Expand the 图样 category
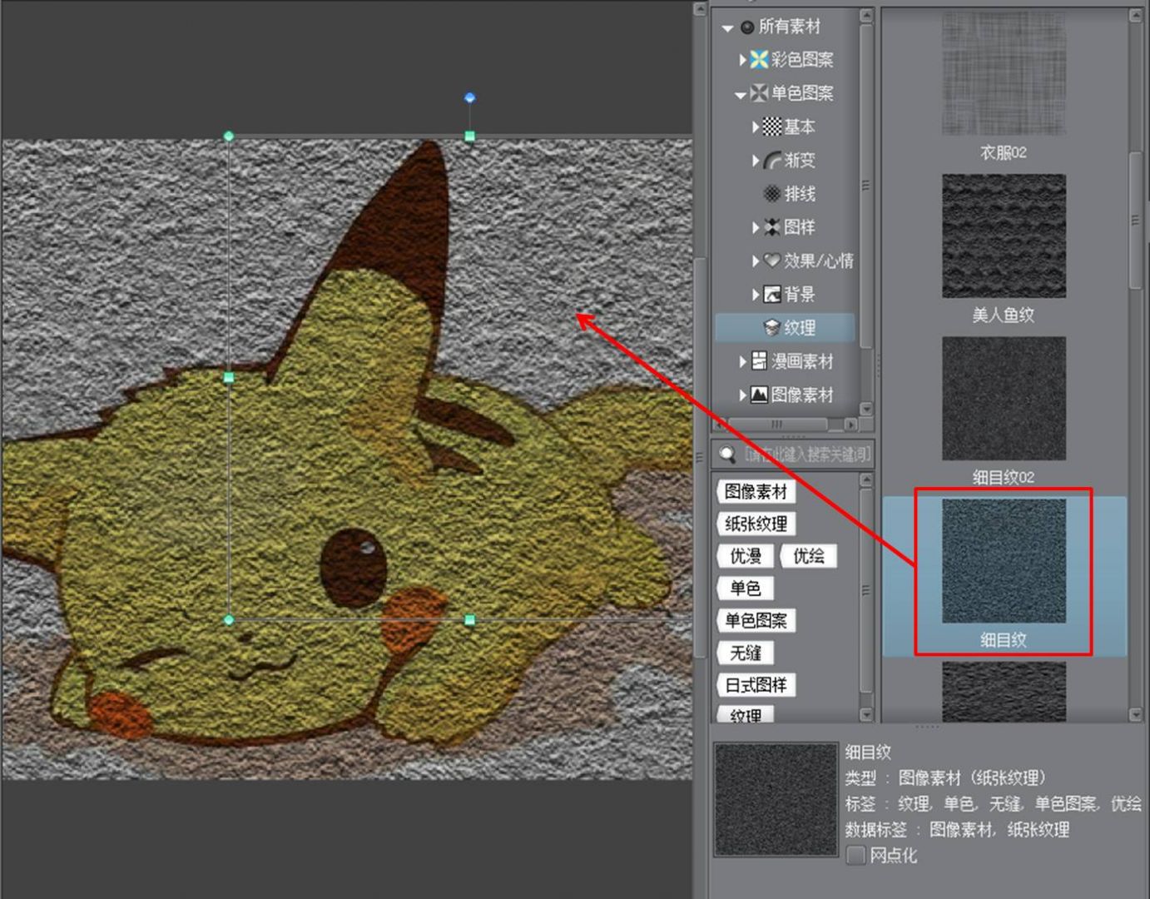The width and height of the screenshot is (1150, 899). point(756,227)
